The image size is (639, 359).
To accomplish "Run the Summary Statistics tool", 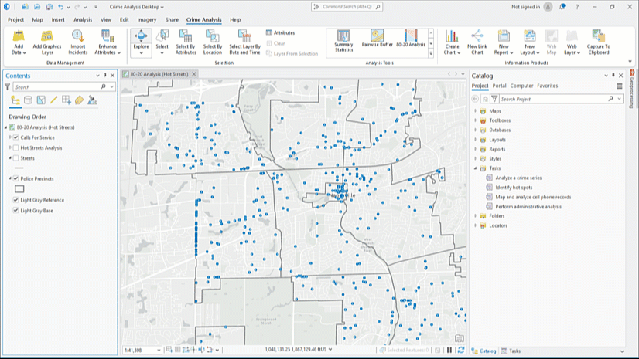I will pos(343,41).
